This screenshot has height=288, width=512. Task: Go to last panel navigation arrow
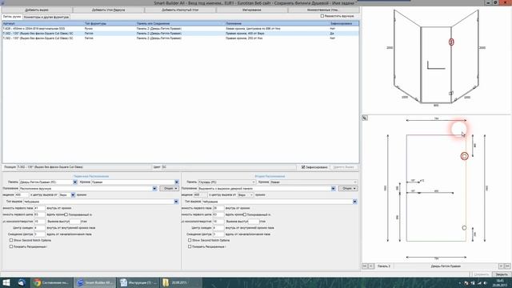click(507, 266)
